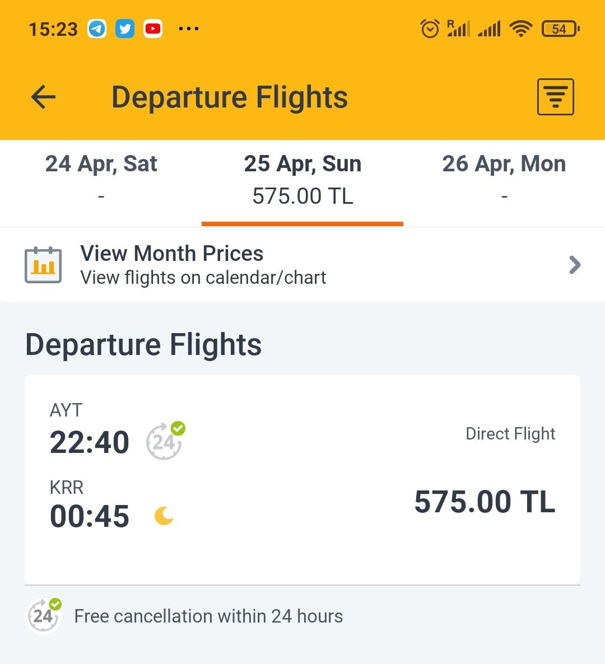Viewport: 605px width, 664px height.
Task: Switch to the 26 Apr, Mon tab
Action: [504, 181]
